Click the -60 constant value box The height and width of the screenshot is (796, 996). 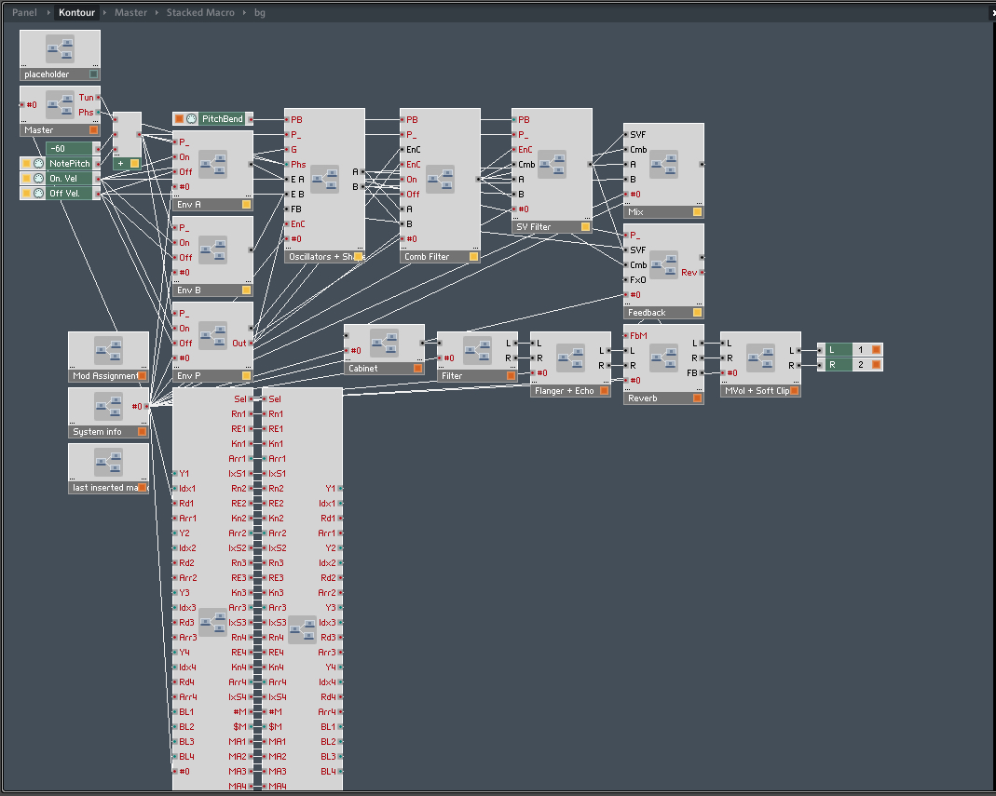coord(69,149)
